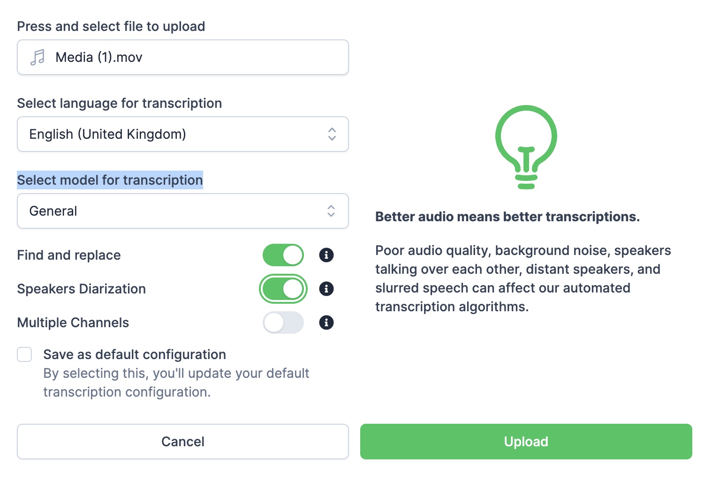The image size is (712, 480).
Task: Click the music note file icon
Action: coord(38,57)
